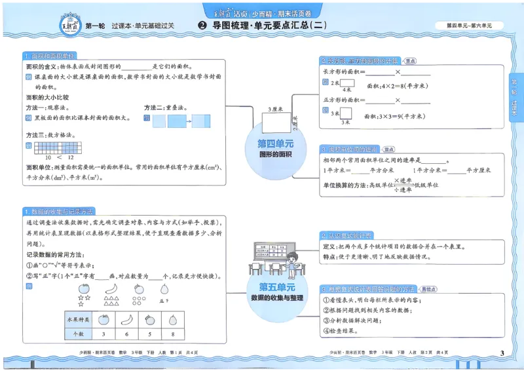Click the 少而精·期末活页卷 top banner
Image resolution: width=524 pixels, height=371 pixels.
[263, 11]
